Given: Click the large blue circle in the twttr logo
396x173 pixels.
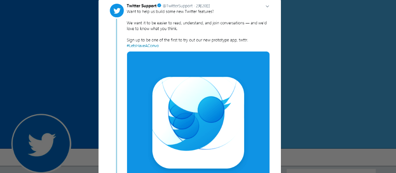Looking at the screenshot, I should (x=210, y=109).
